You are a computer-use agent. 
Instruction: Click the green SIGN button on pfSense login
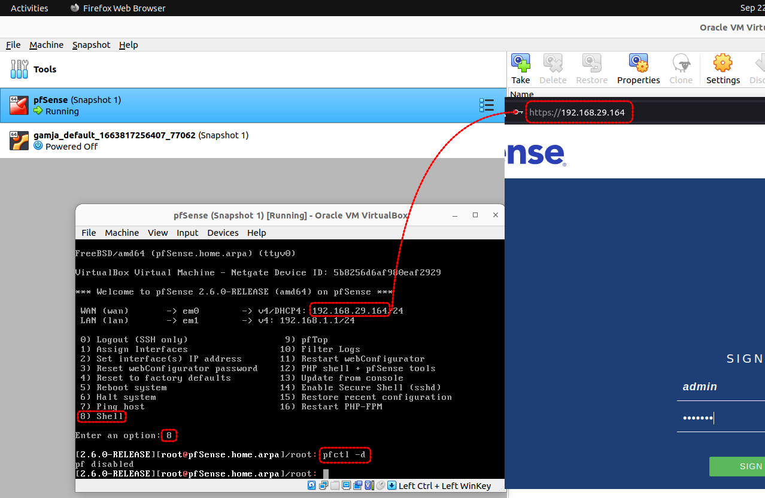point(737,466)
